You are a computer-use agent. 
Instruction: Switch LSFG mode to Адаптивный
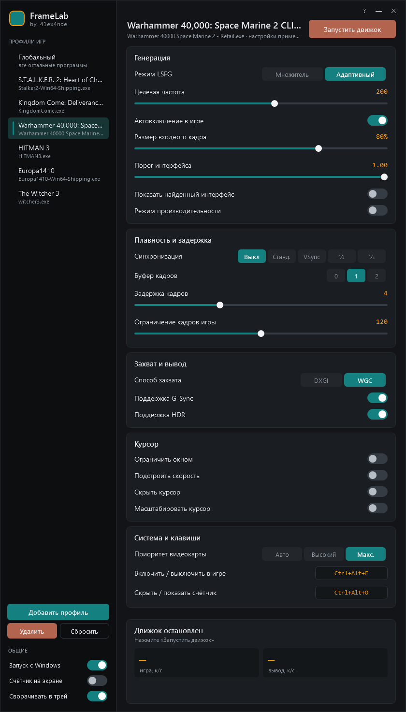(x=355, y=74)
